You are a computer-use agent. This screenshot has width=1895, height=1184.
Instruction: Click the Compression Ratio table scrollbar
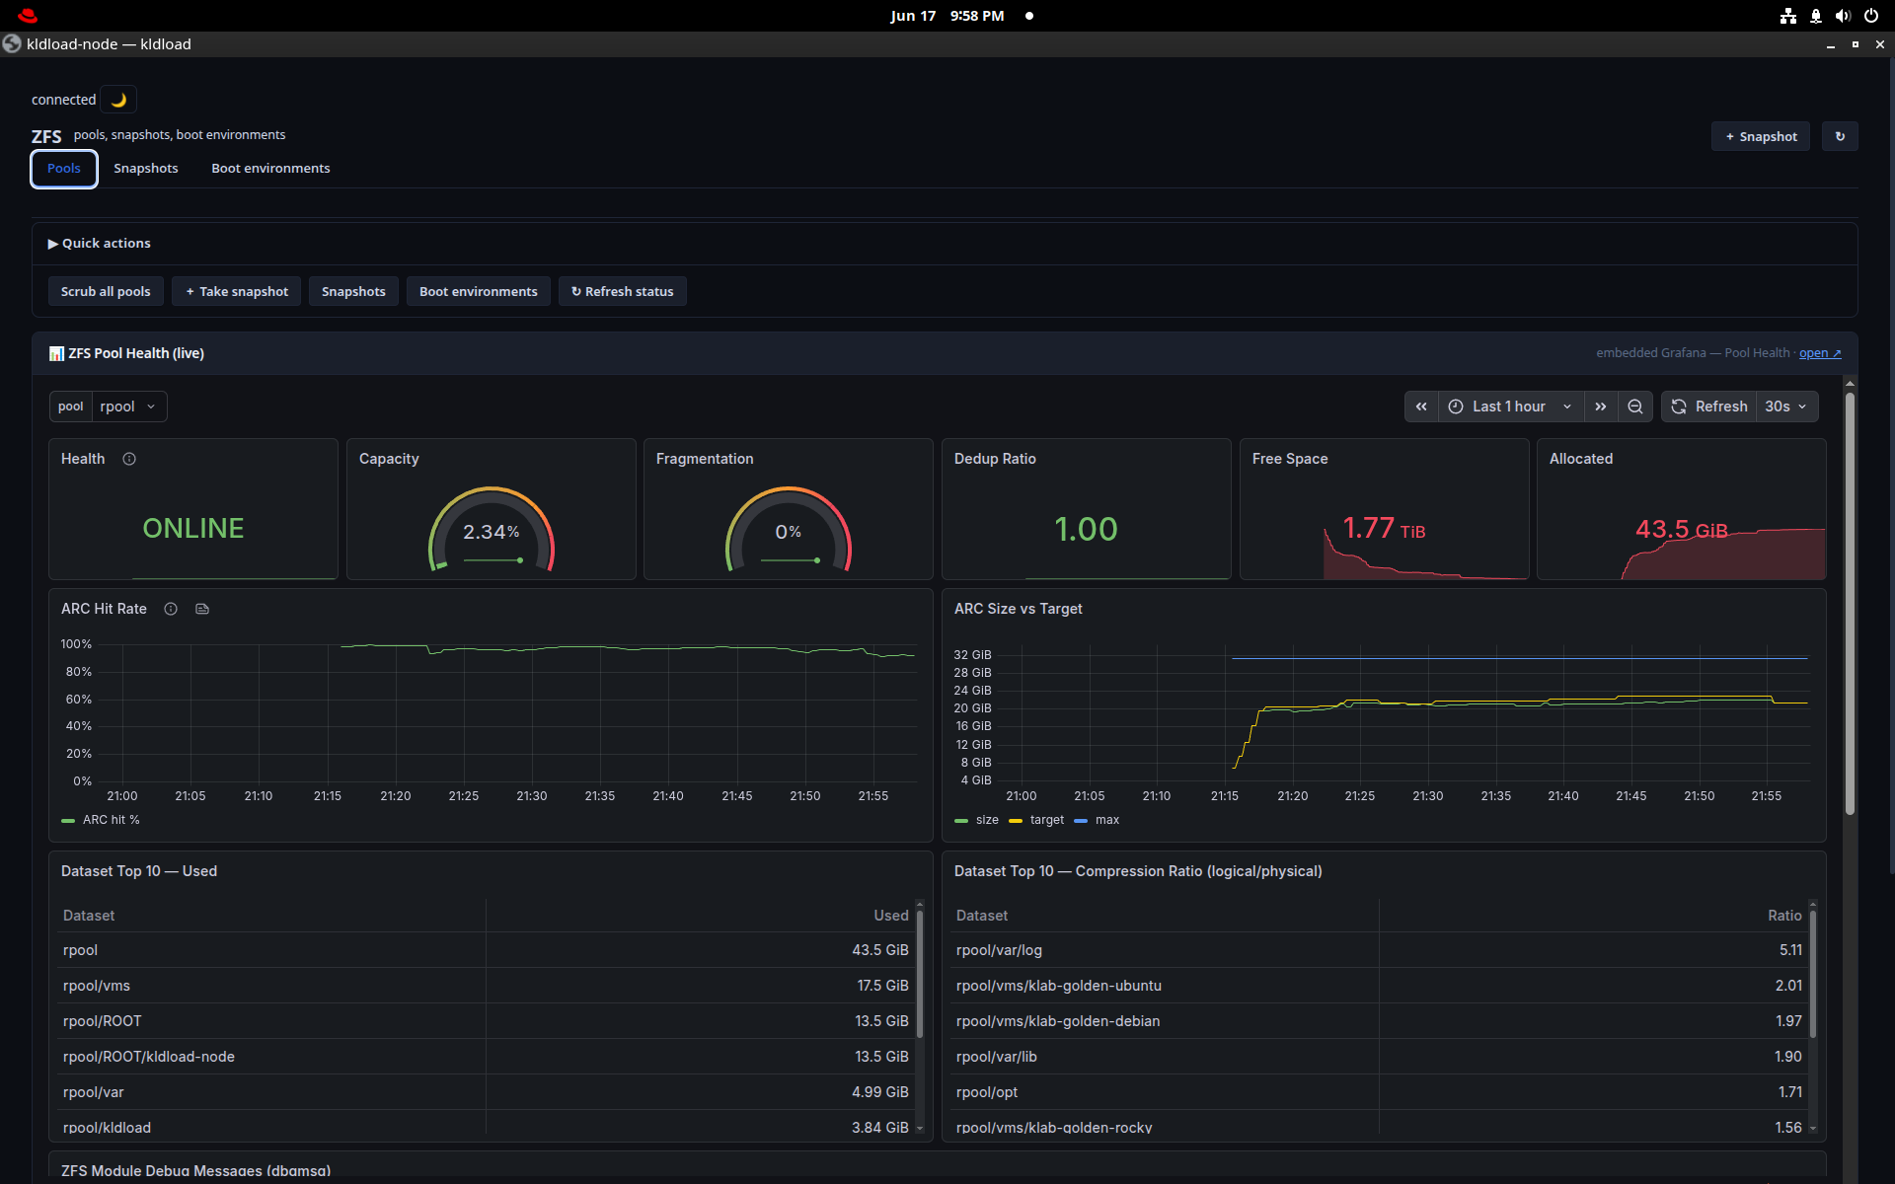click(1813, 974)
